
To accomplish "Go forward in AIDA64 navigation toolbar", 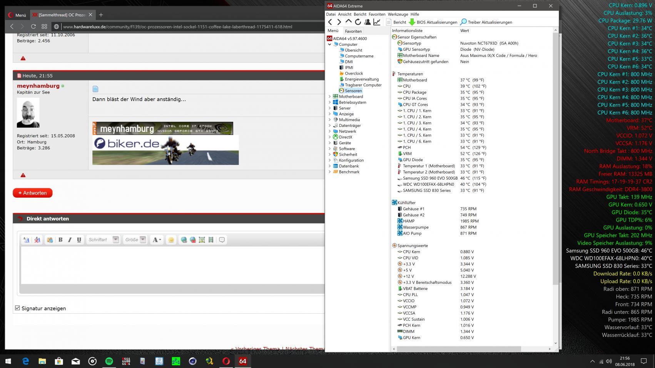I will [339, 22].
